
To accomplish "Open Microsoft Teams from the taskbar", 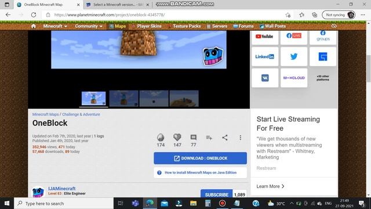I will coord(135,203).
